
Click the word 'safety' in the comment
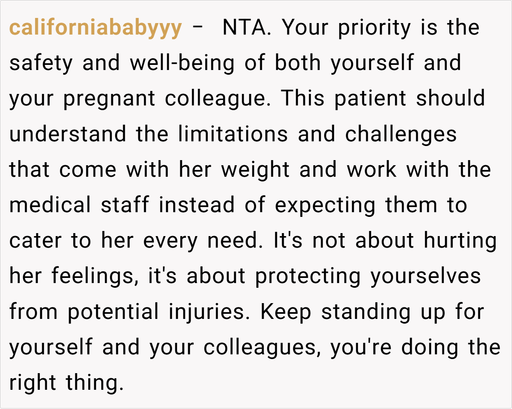point(41,64)
